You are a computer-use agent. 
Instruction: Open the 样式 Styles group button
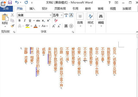pyautogui.click(x=90, y=20)
